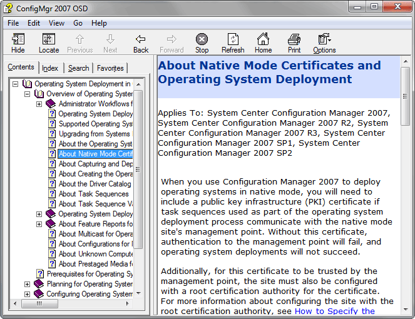Click the Hide toolbar icon
The image size is (415, 319).
18,39
